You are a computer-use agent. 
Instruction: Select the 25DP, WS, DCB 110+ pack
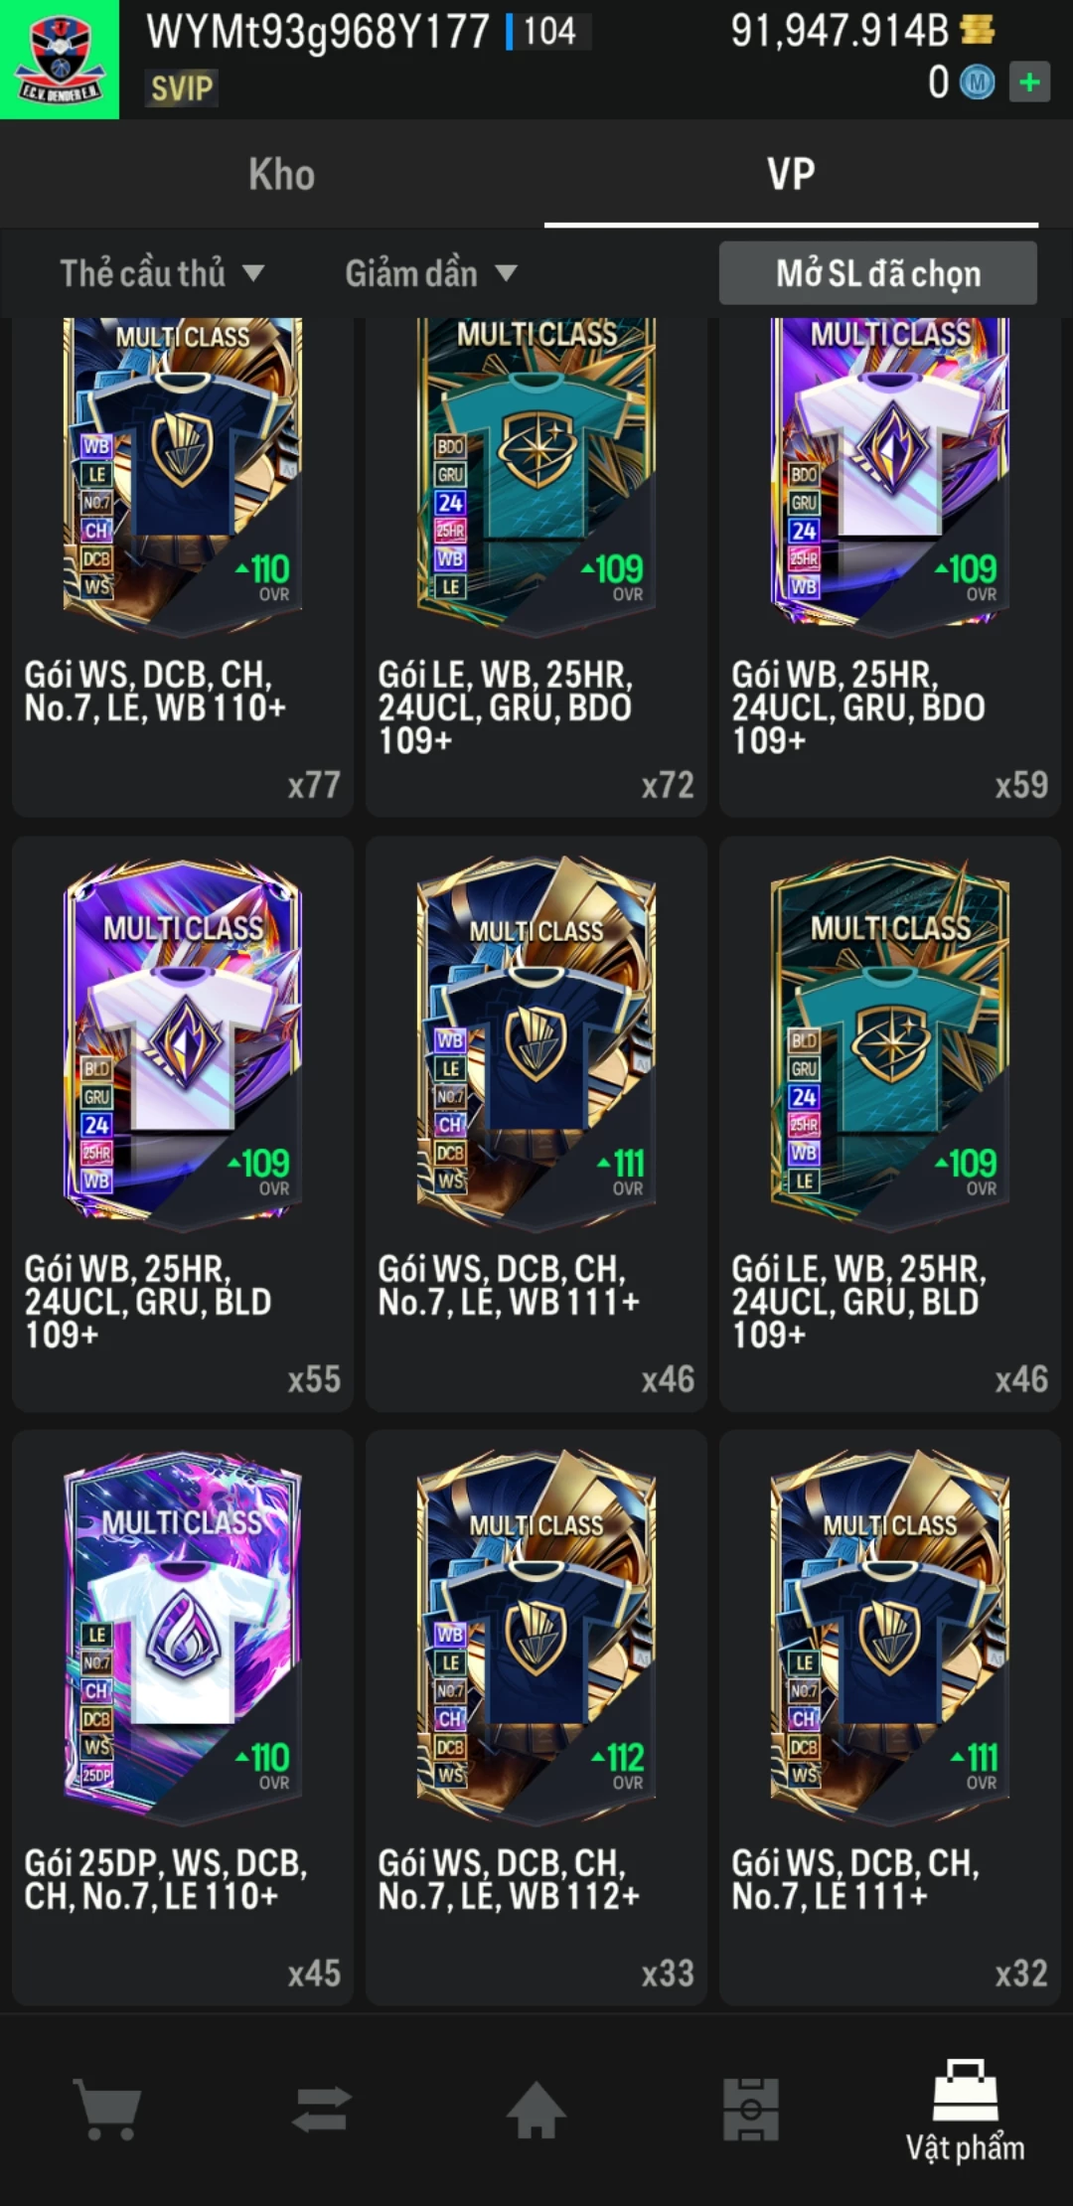tap(183, 1717)
